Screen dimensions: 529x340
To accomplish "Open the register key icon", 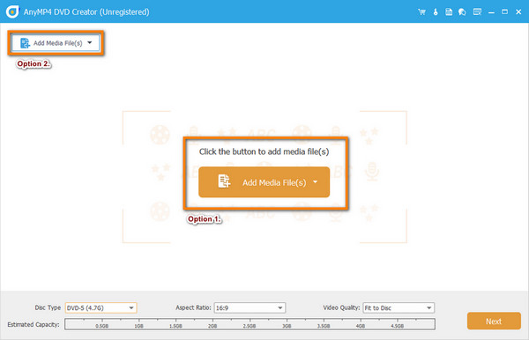I will [x=436, y=12].
